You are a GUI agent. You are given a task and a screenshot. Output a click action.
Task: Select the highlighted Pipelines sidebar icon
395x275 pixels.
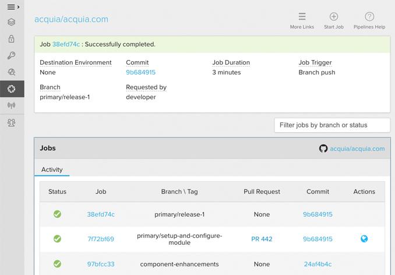click(x=11, y=89)
